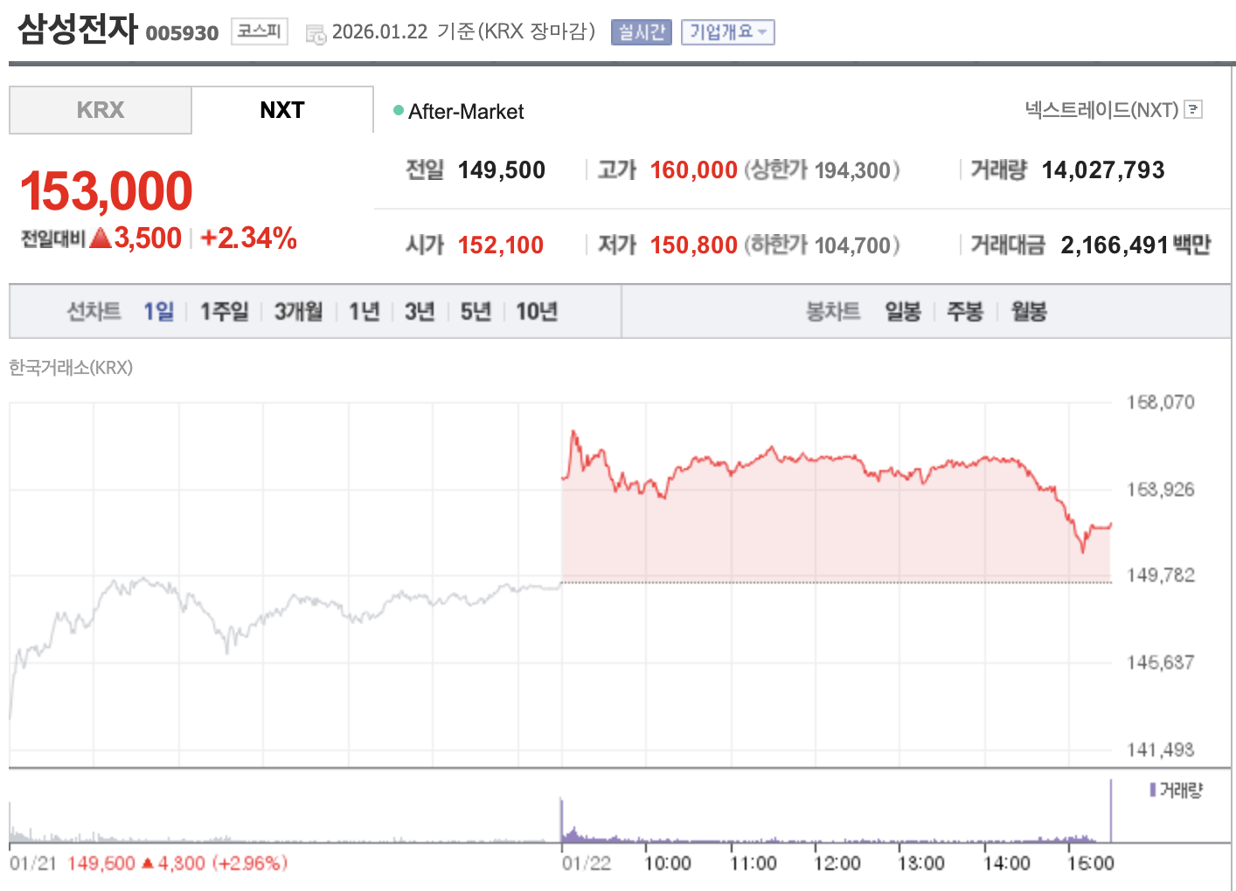Select the 1주일 chart period
Image resolution: width=1236 pixels, height=891 pixels.
click(x=224, y=310)
